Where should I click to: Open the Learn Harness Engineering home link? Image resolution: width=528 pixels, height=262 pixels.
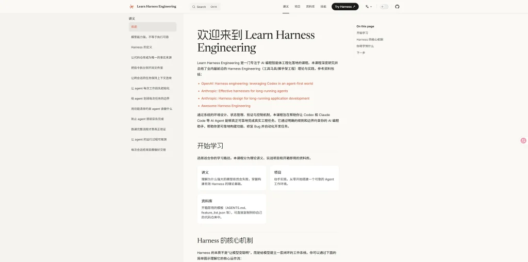click(156, 7)
